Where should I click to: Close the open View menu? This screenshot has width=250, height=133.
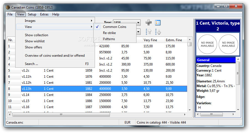[x=20, y=14]
